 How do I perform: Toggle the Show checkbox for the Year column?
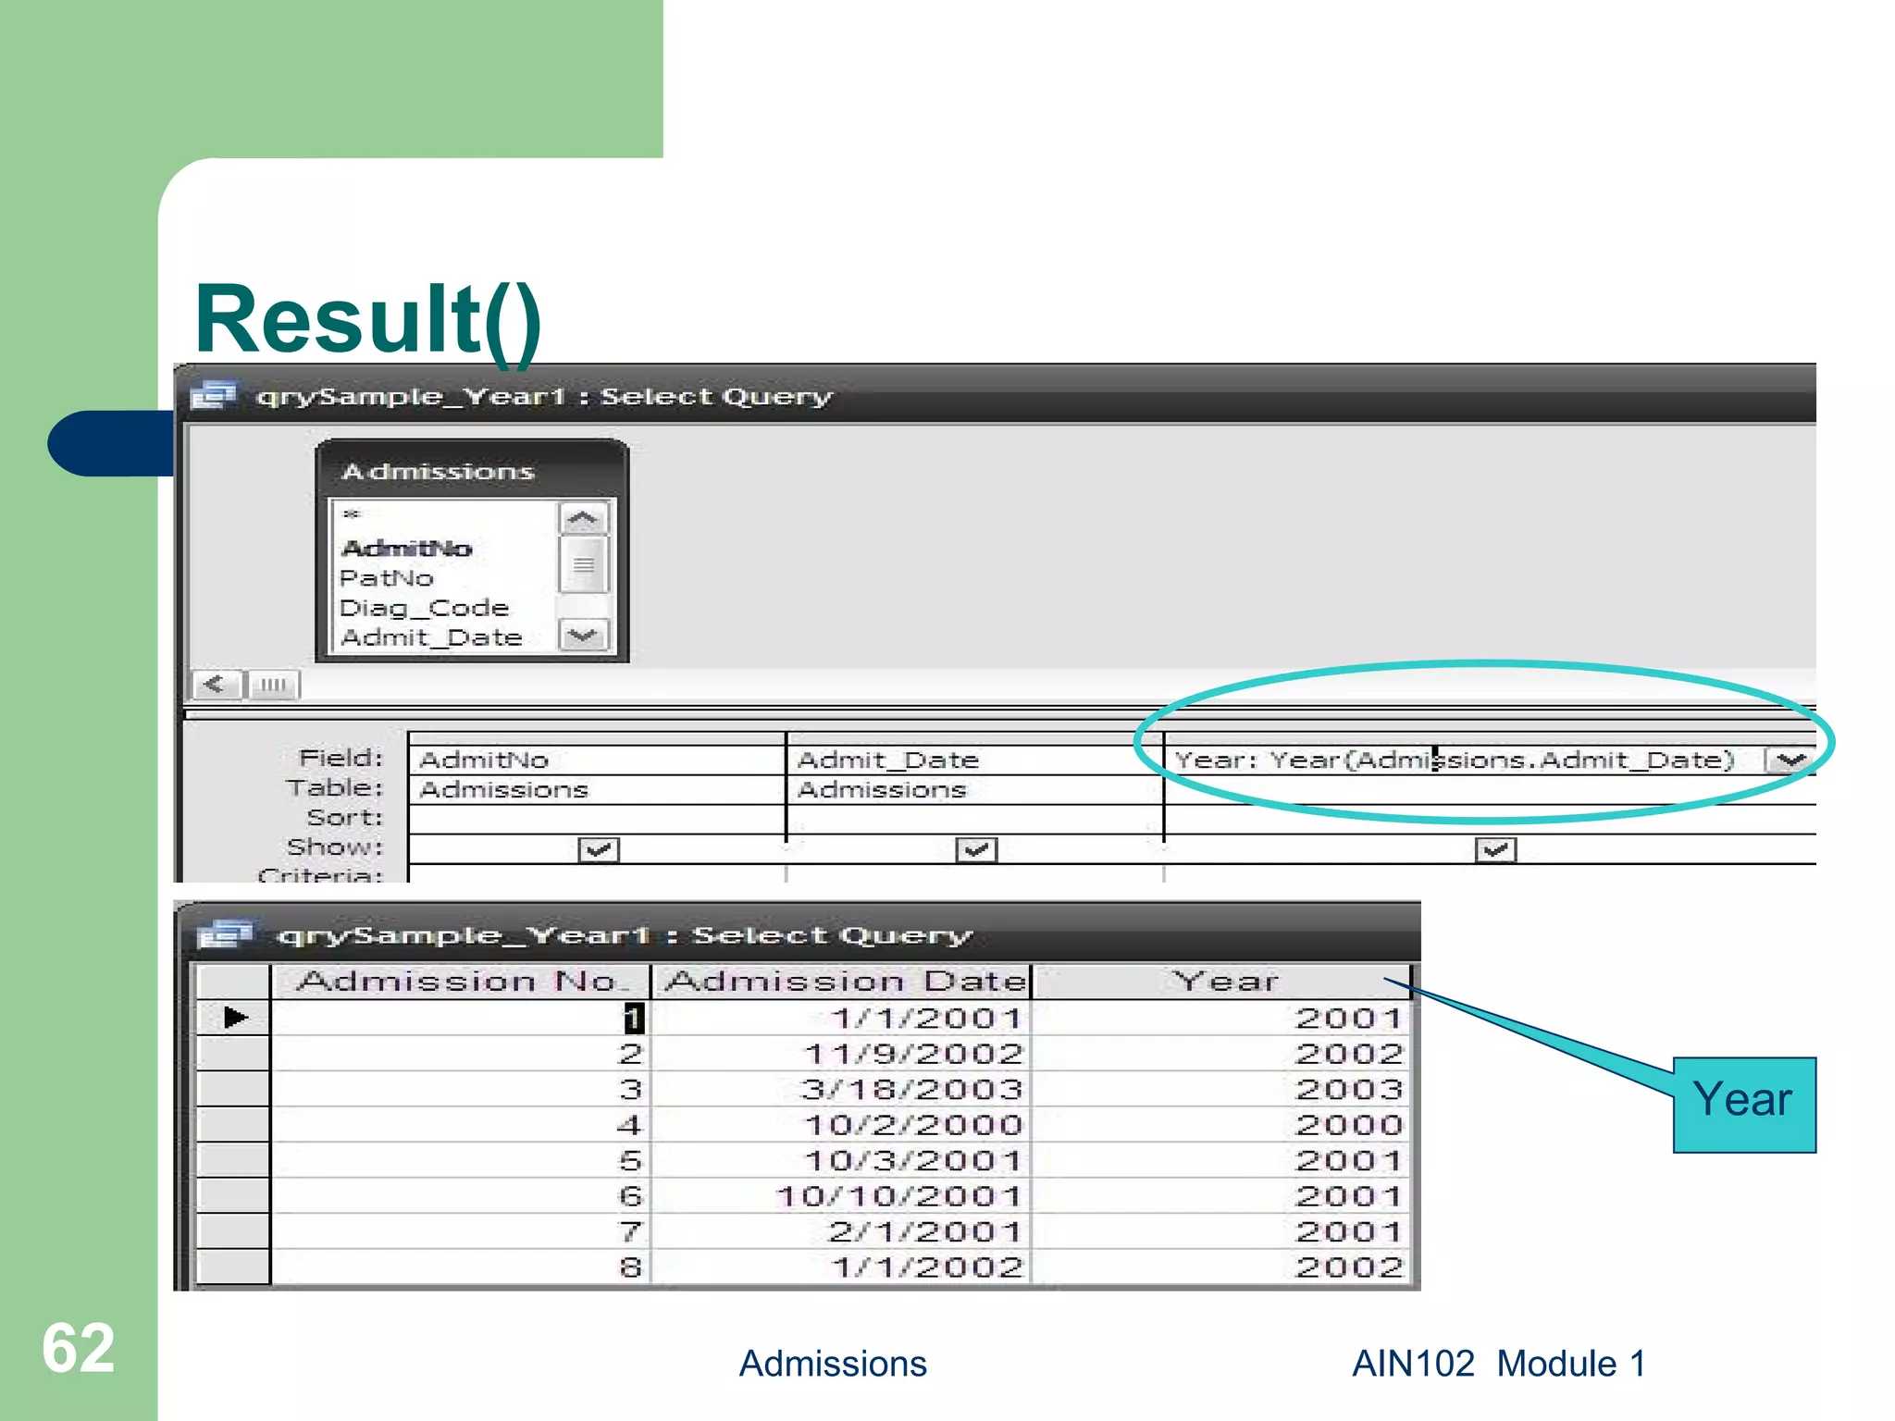point(1495,849)
